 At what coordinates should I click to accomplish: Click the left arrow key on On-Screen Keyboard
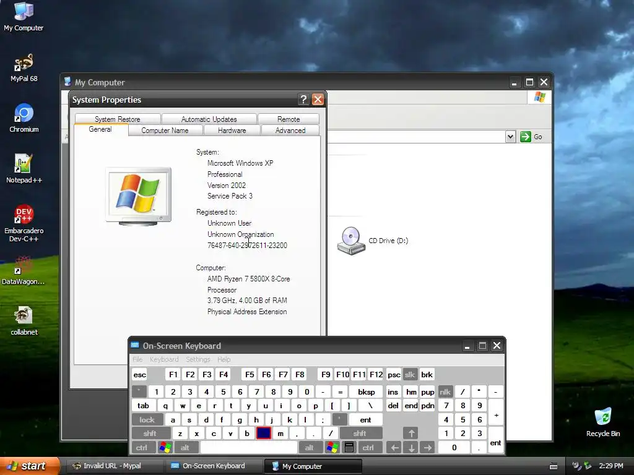click(394, 448)
